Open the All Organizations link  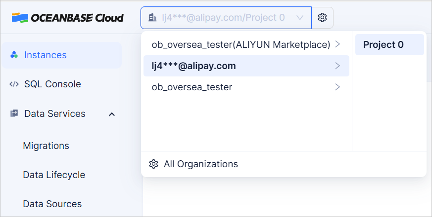pos(200,164)
